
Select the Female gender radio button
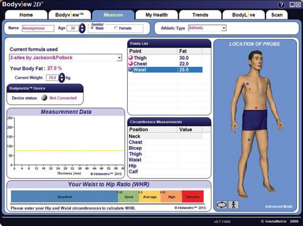coord(116,28)
